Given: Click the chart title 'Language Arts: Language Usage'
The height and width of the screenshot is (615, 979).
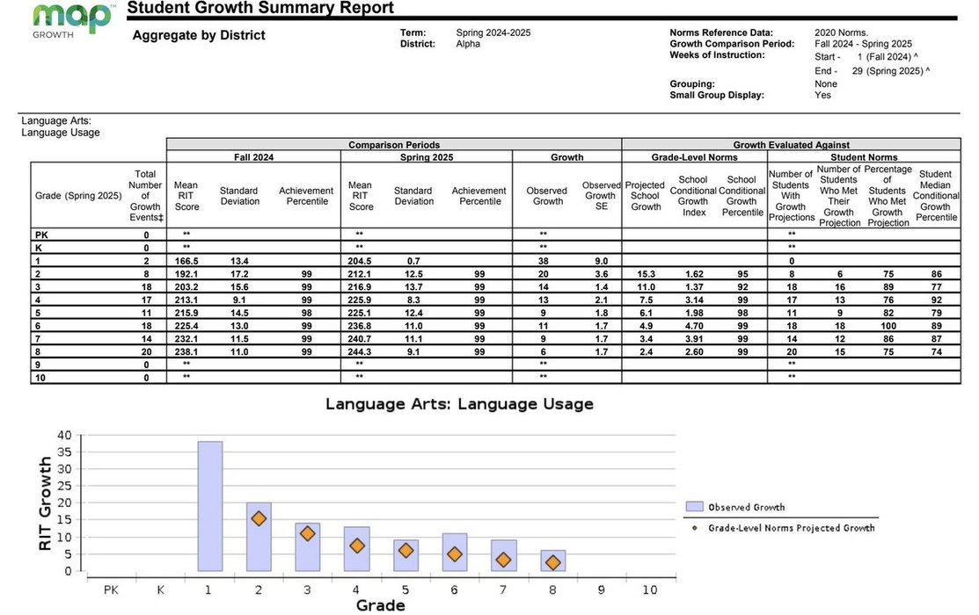Looking at the screenshot, I should (459, 404).
